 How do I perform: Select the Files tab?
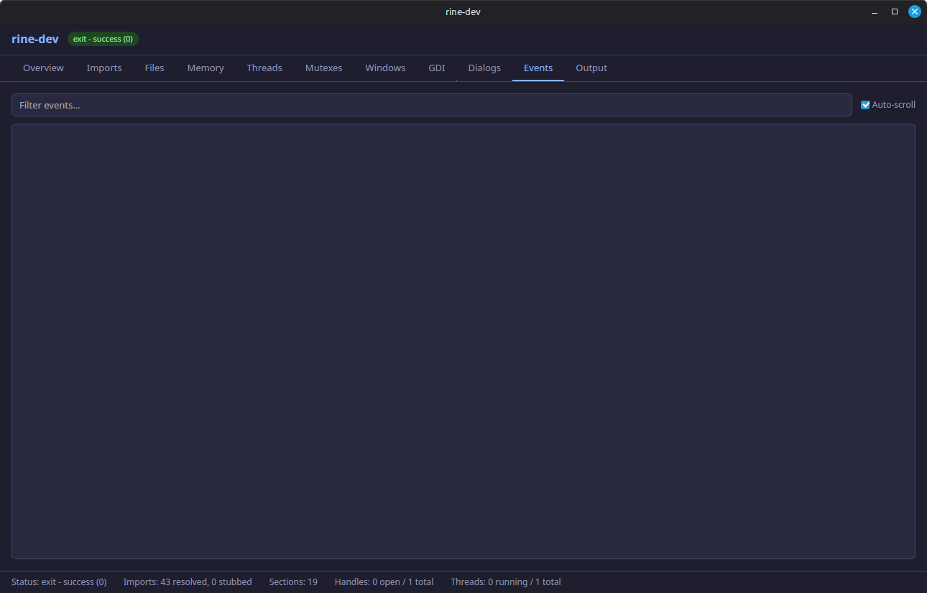(154, 68)
